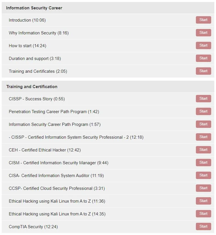
Task: Start Penetration Testing Career Path Program
Action: click(203, 111)
